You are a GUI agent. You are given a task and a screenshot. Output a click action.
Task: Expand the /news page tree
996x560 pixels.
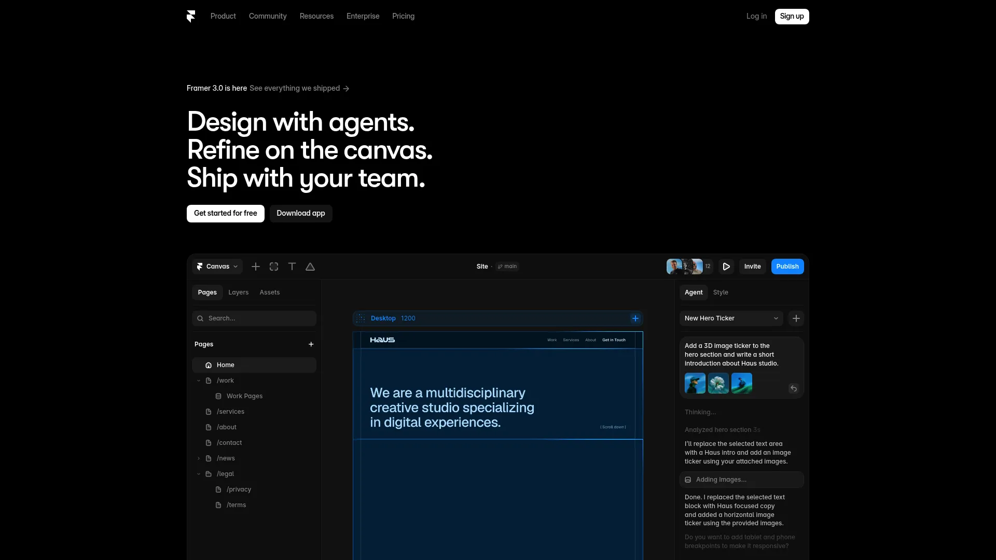199,458
